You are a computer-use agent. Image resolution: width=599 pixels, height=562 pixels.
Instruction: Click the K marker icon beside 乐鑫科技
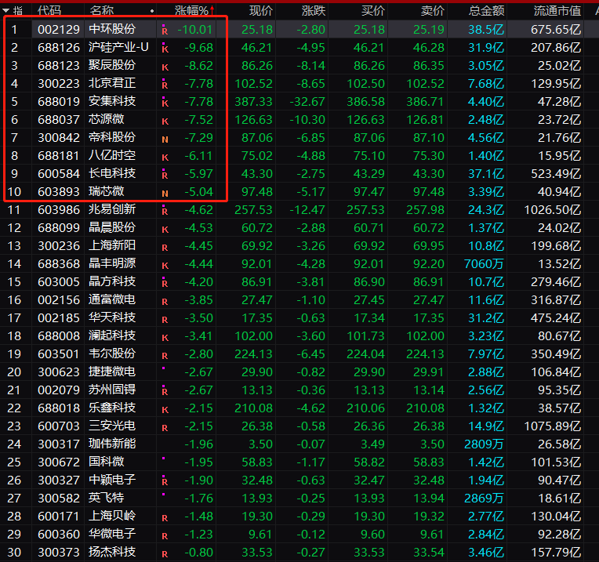(x=165, y=408)
